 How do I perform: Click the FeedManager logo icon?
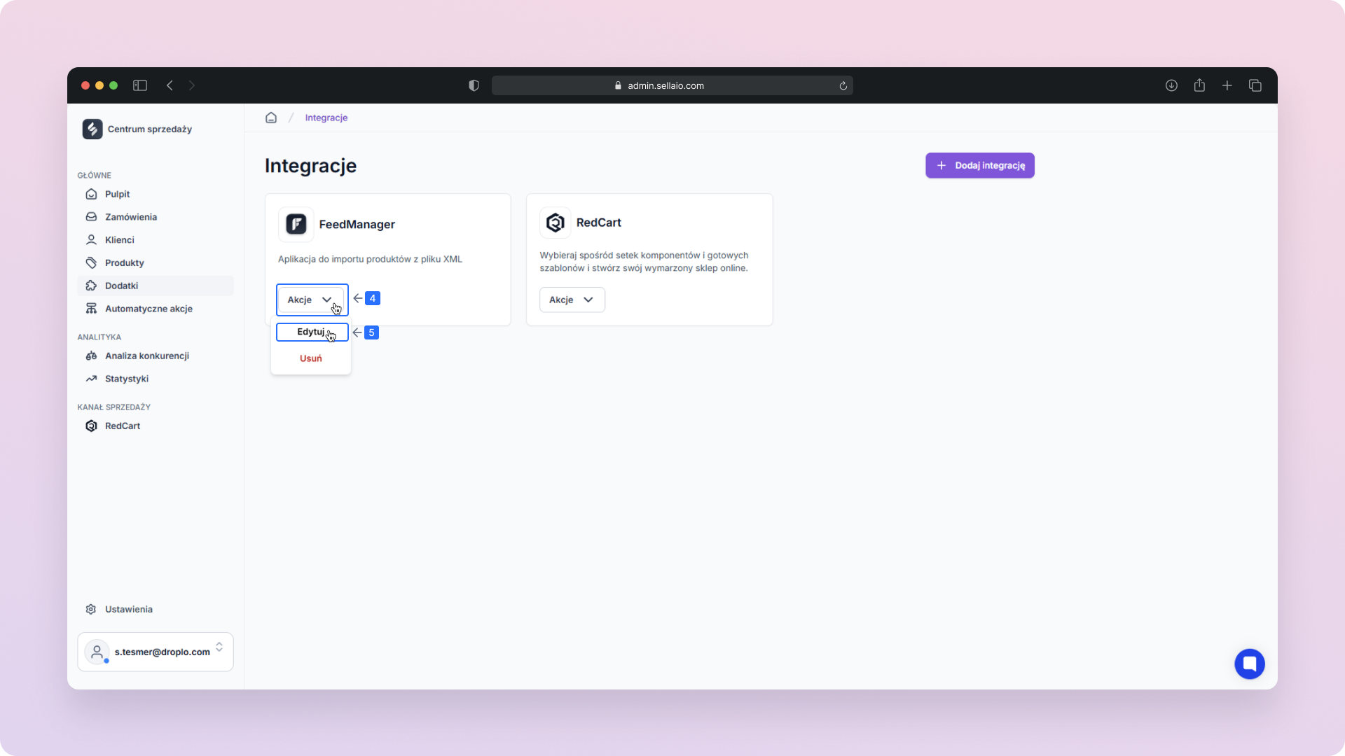[296, 224]
